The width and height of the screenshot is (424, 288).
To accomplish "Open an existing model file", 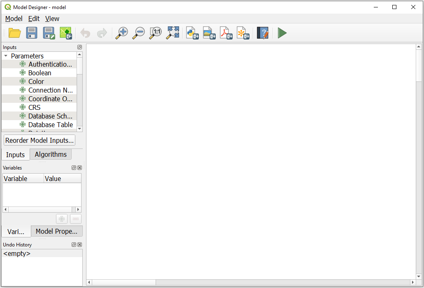I will tap(14, 33).
